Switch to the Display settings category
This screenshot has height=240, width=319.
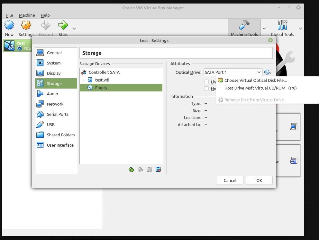tap(56, 73)
